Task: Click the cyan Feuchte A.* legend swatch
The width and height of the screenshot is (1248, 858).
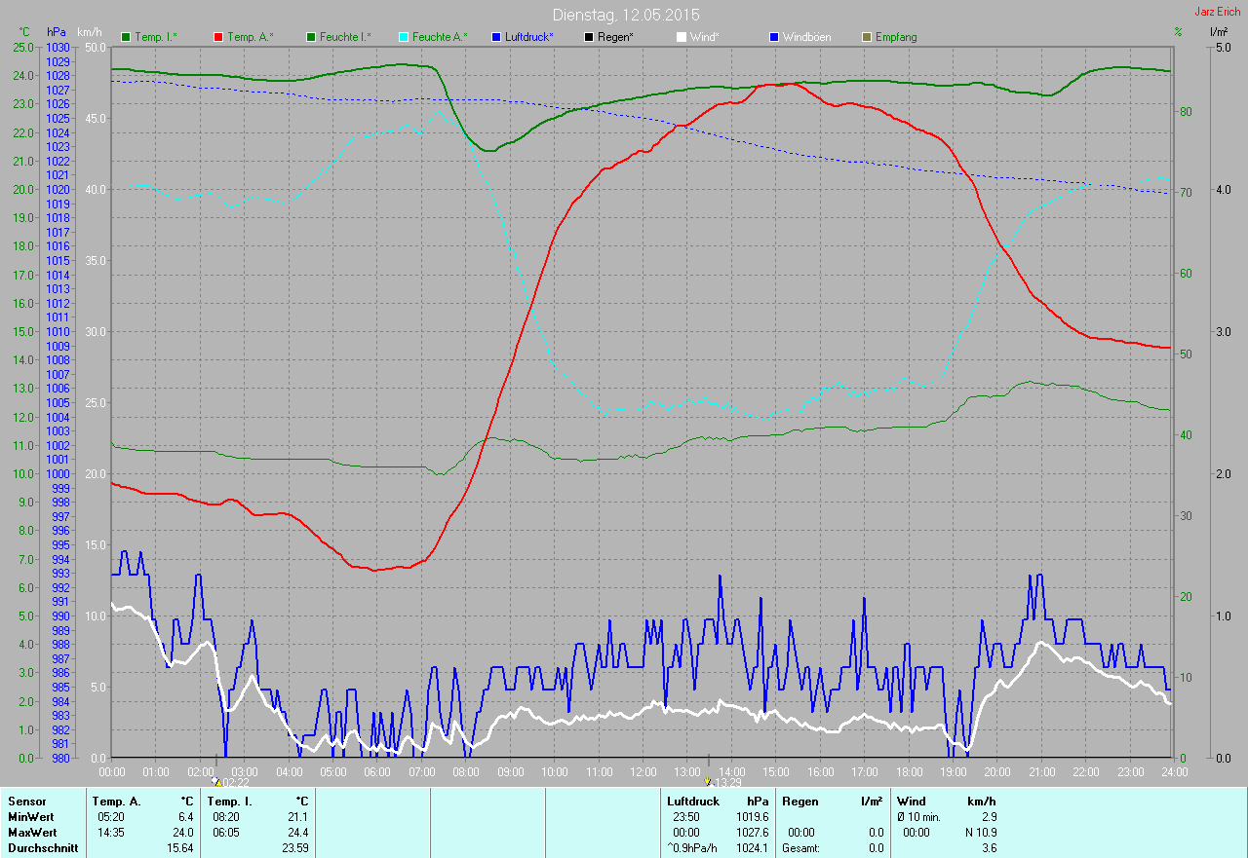Action: coord(404,37)
